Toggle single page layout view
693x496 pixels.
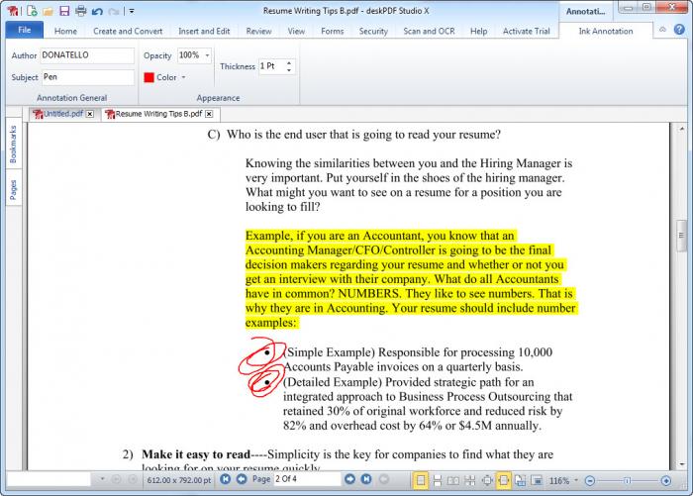pos(421,480)
